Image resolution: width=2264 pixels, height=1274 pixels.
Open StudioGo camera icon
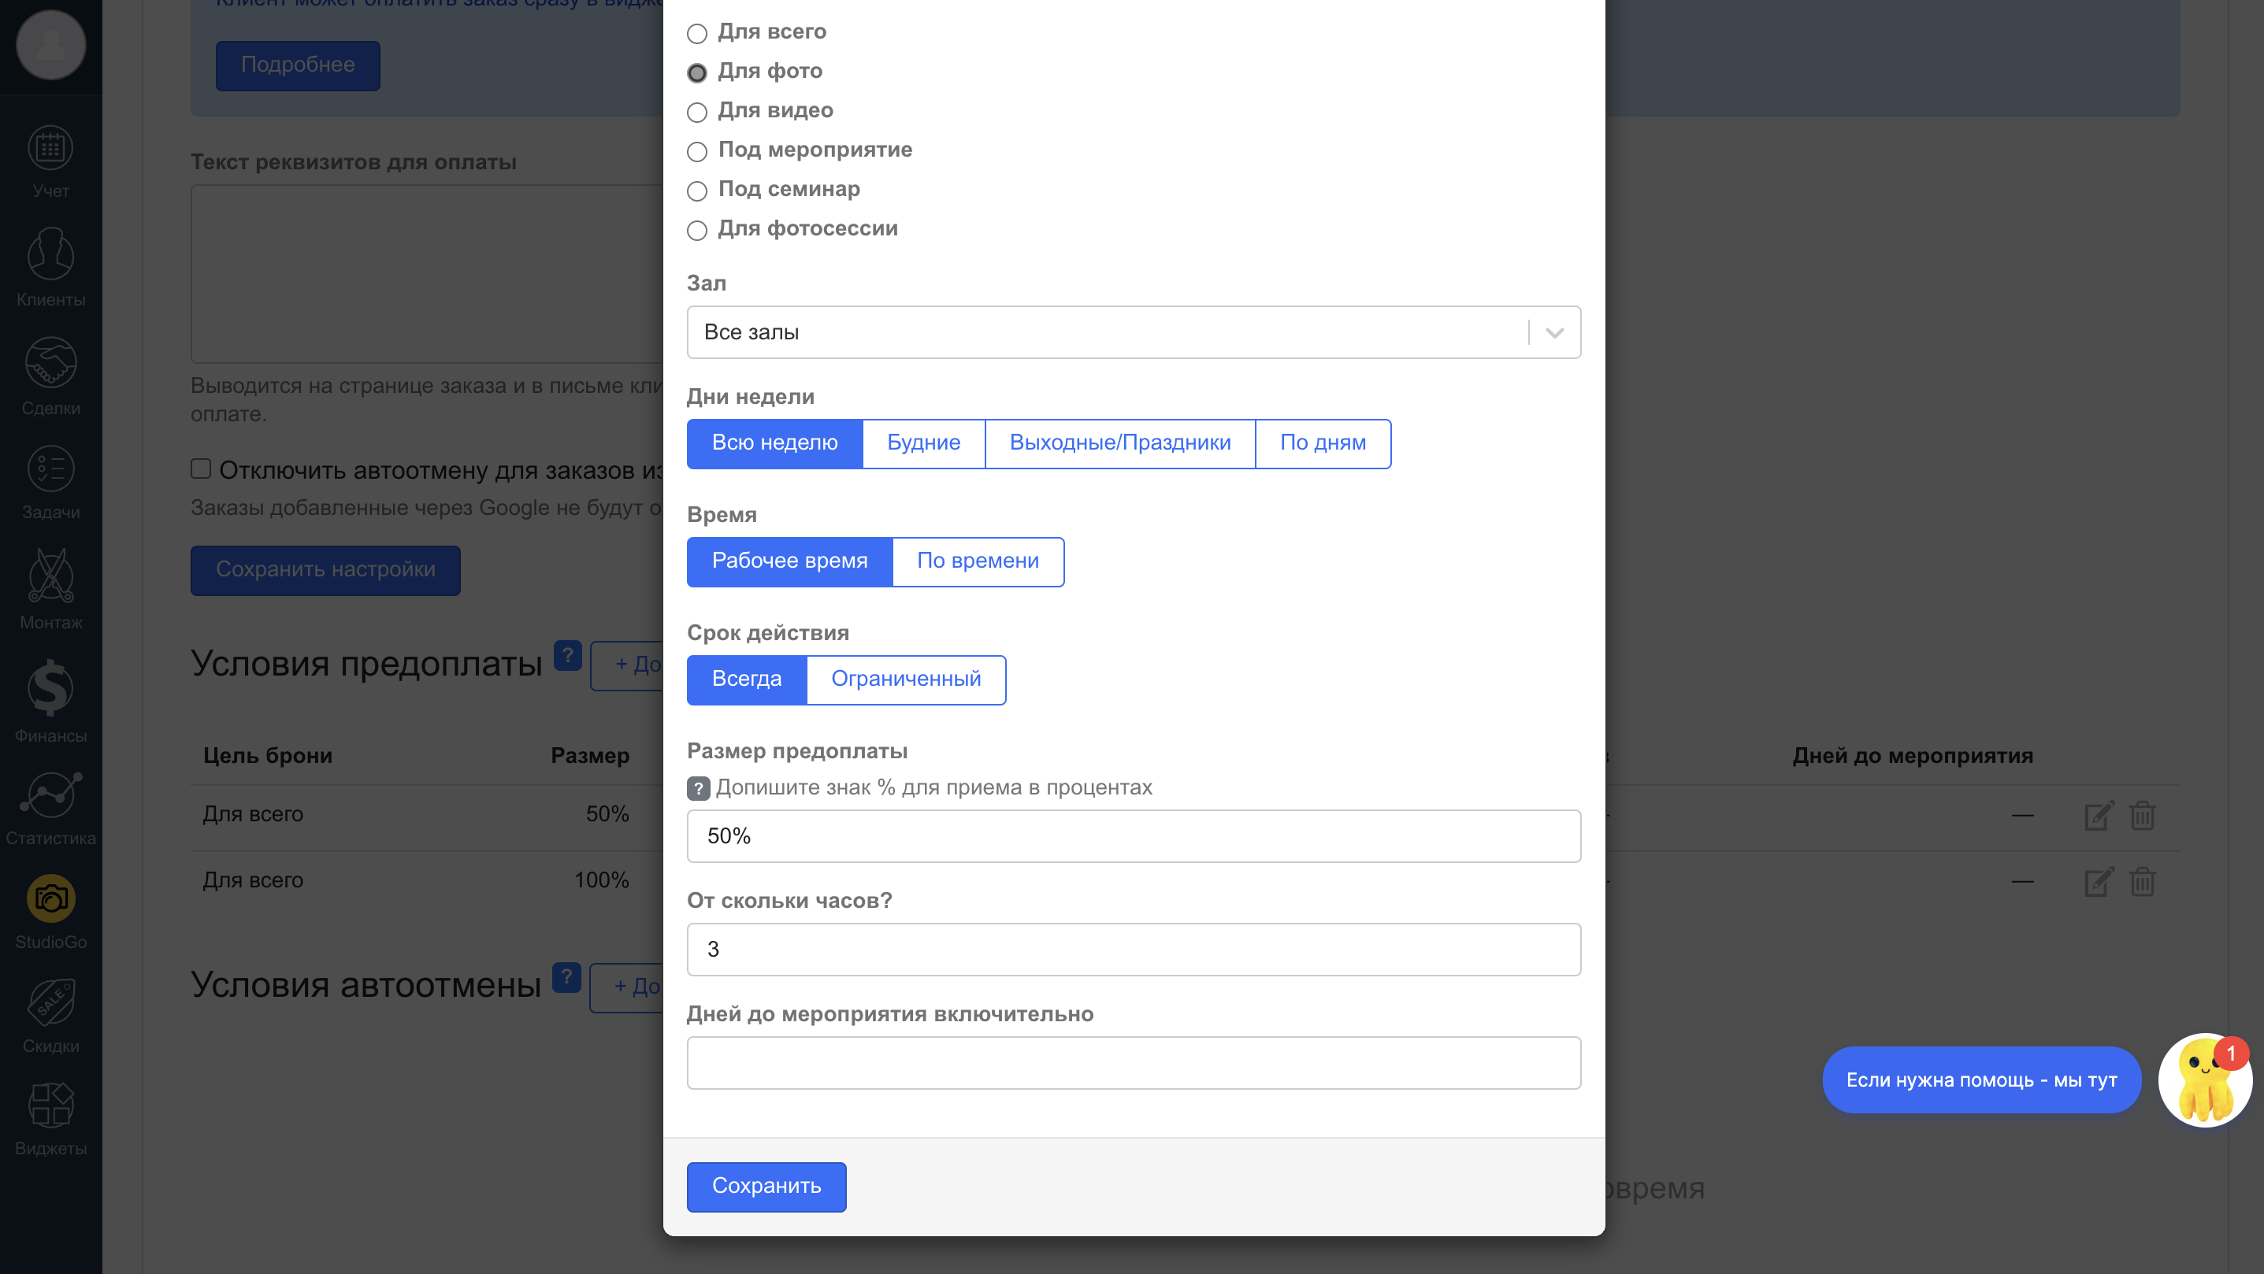50,899
